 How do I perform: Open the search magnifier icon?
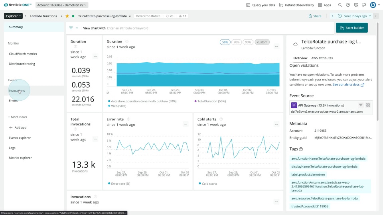340,5
